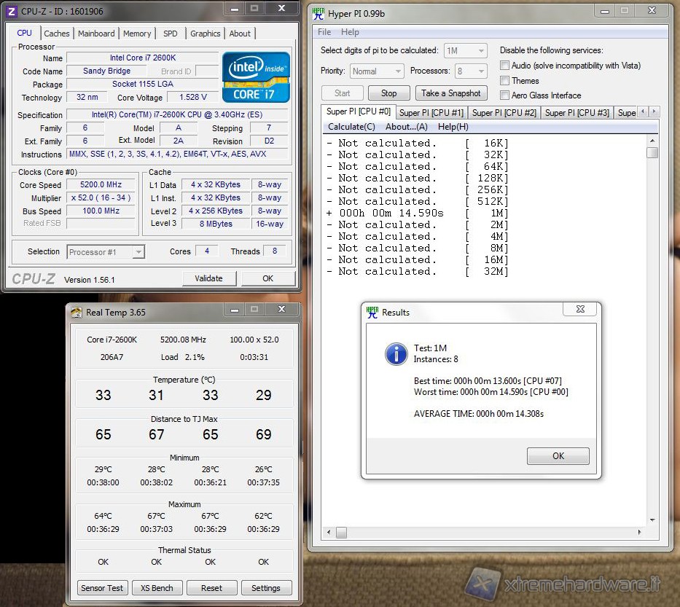Click the CPU-Z title bar icon
Image resolution: width=680 pixels, height=607 pixels.
(x=11, y=11)
